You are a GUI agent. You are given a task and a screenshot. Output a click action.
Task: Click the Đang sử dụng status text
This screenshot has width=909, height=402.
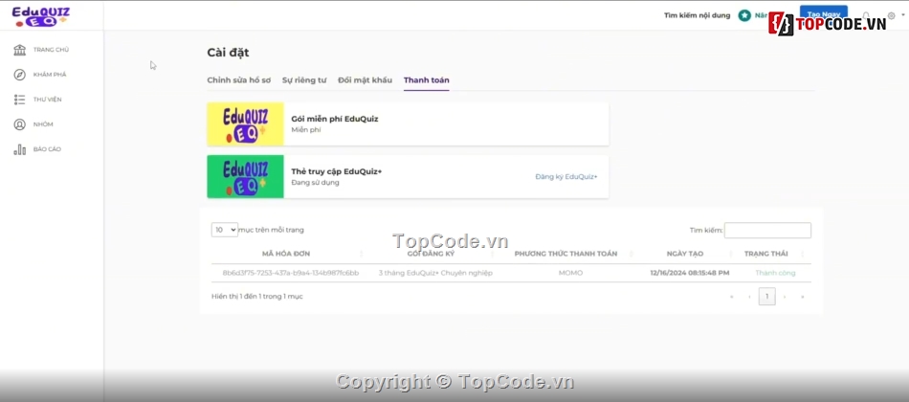tap(315, 183)
